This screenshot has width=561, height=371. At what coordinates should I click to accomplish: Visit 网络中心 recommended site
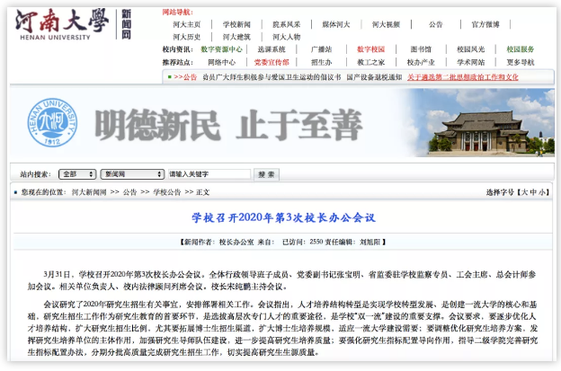tap(221, 63)
